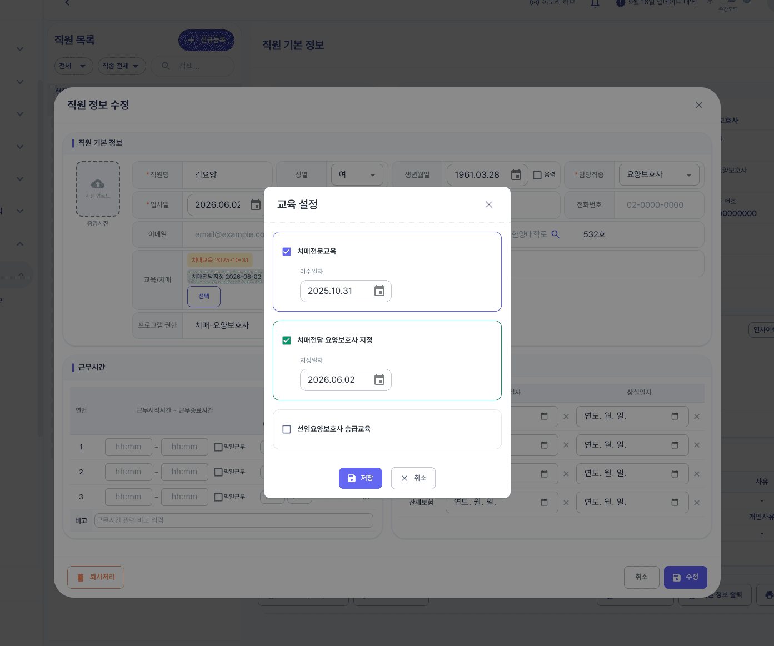Open calendar icon of first 상실일자 field
The height and width of the screenshot is (646, 774).
(675, 417)
